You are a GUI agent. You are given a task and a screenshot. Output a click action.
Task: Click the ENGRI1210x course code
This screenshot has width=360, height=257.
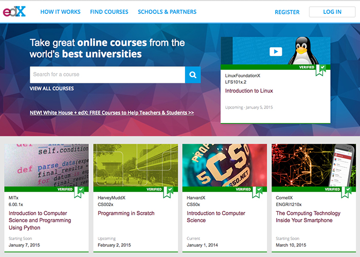[x=289, y=205]
